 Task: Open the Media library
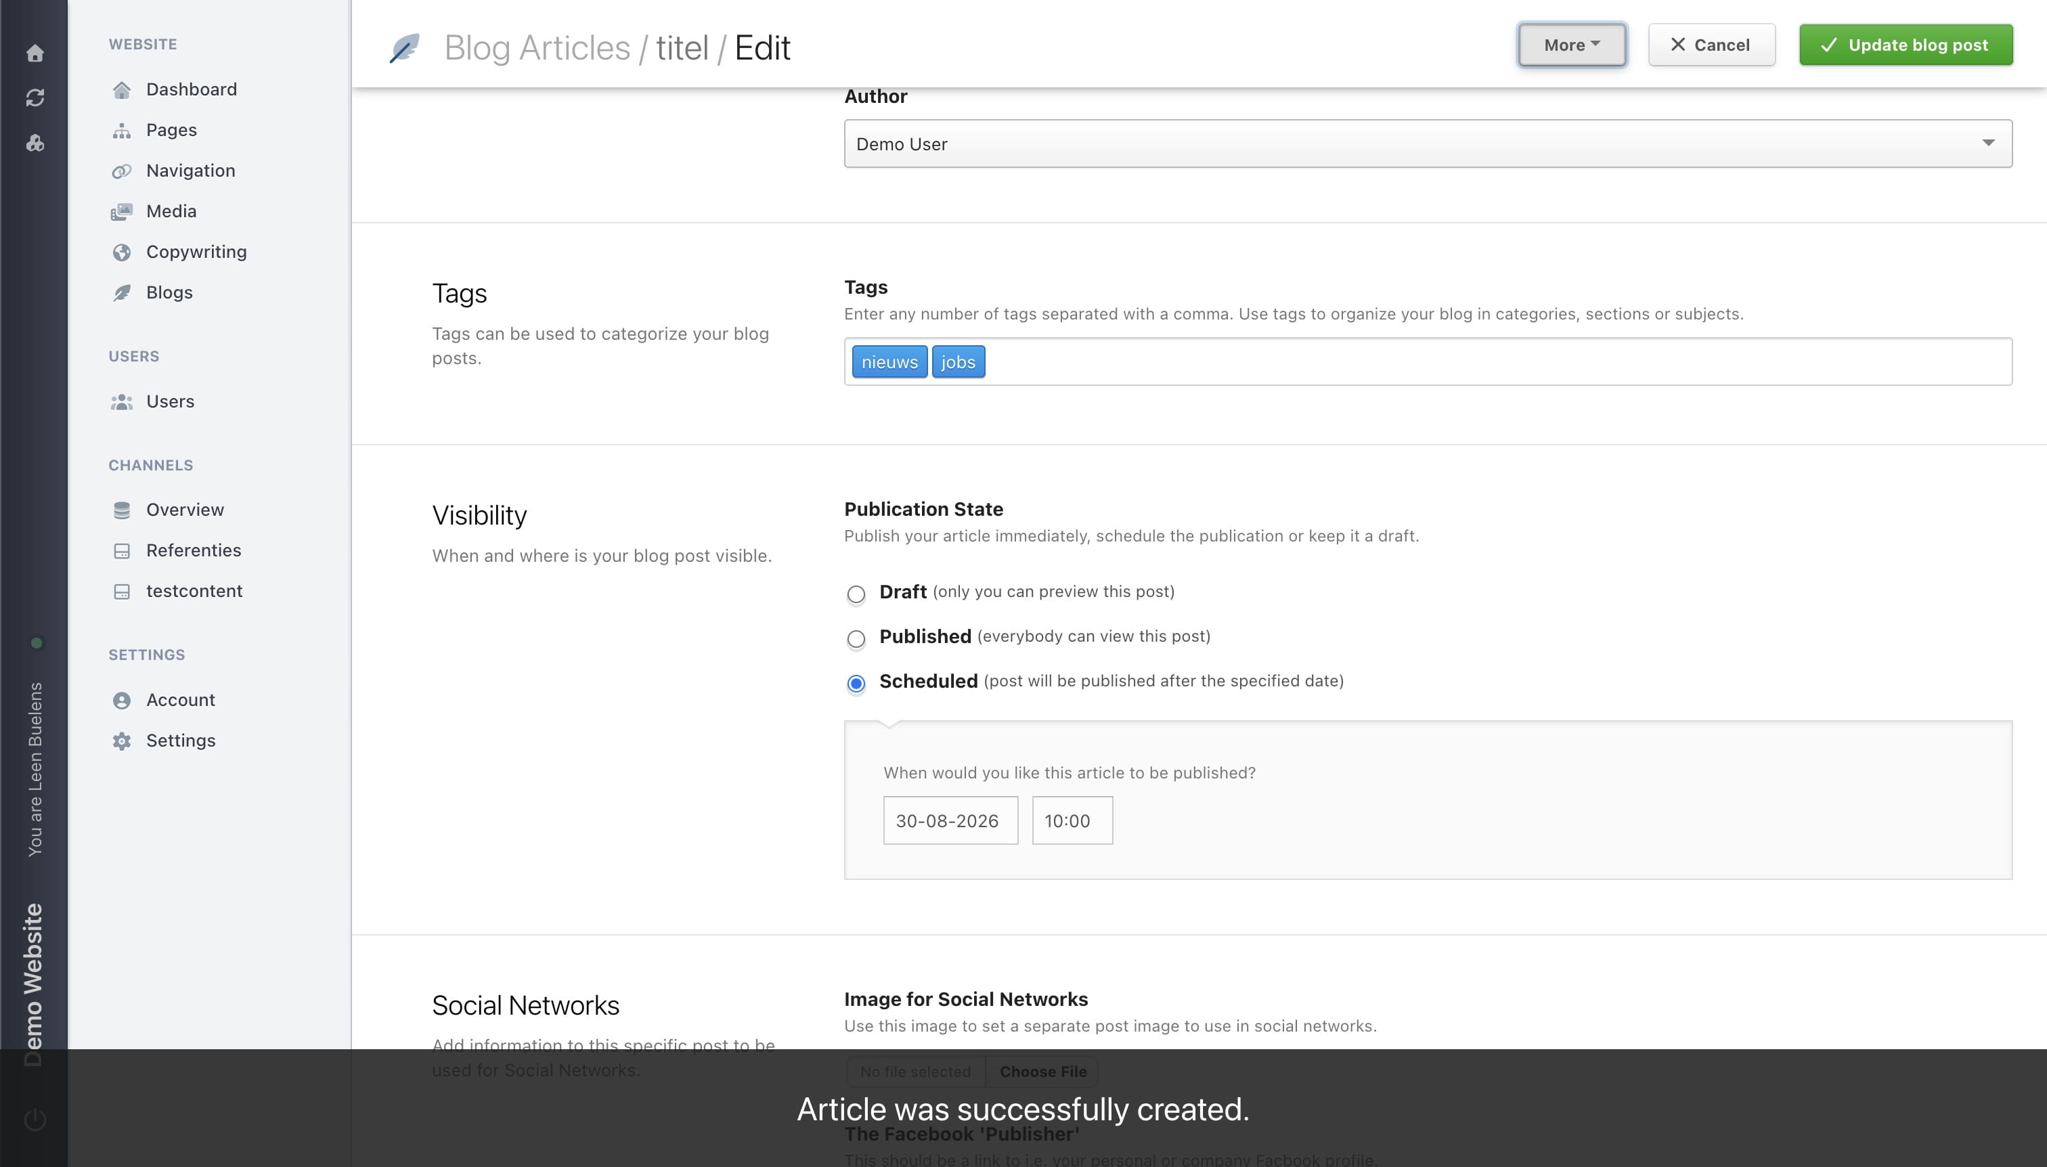pyautogui.click(x=171, y=211)
